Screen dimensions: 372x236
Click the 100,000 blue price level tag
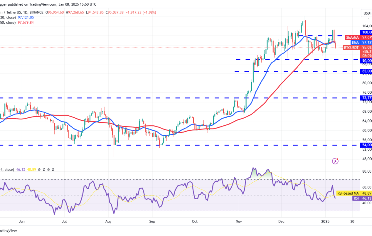pyautogui.click(x=367, y=32)
